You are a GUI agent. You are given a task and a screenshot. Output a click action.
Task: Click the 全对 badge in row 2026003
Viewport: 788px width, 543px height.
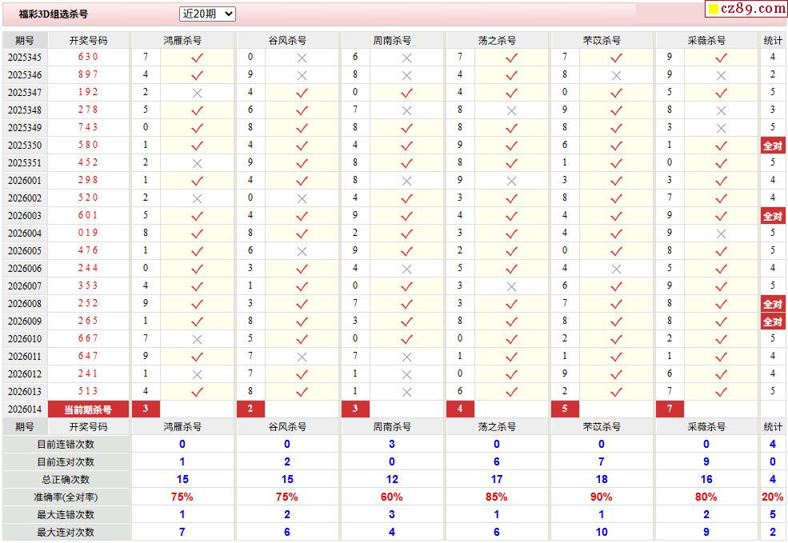772,216
